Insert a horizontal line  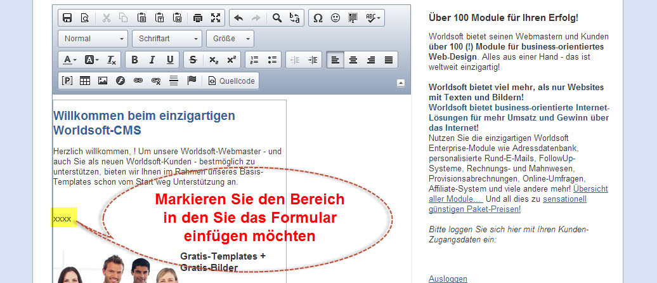[x=174, y=81]
